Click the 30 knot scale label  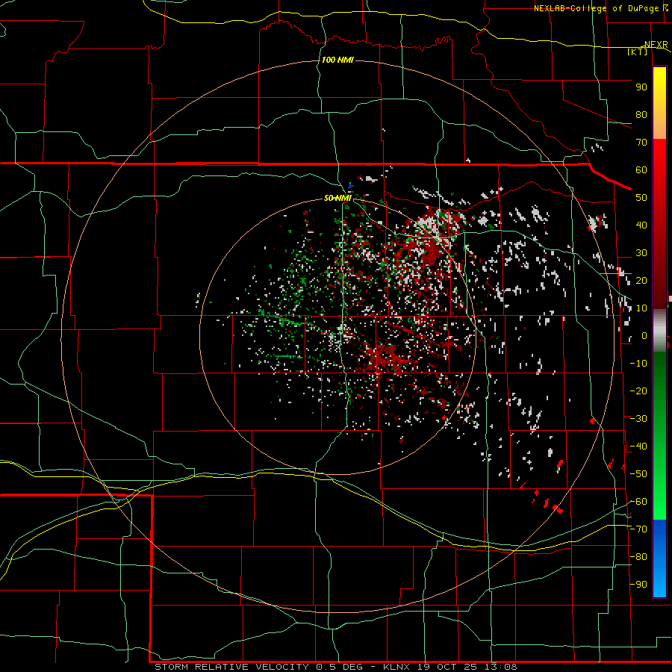point(641,253)
